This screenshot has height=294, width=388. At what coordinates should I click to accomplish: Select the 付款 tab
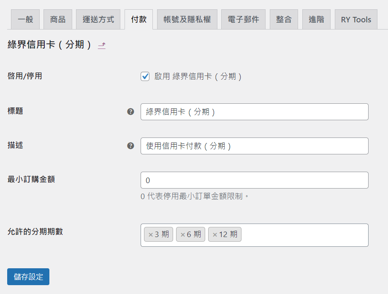click(x=139, y=19)
